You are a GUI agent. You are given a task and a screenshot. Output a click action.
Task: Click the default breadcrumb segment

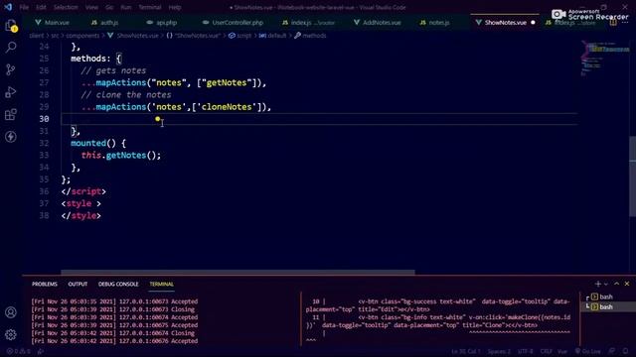(x=277, y=36)
